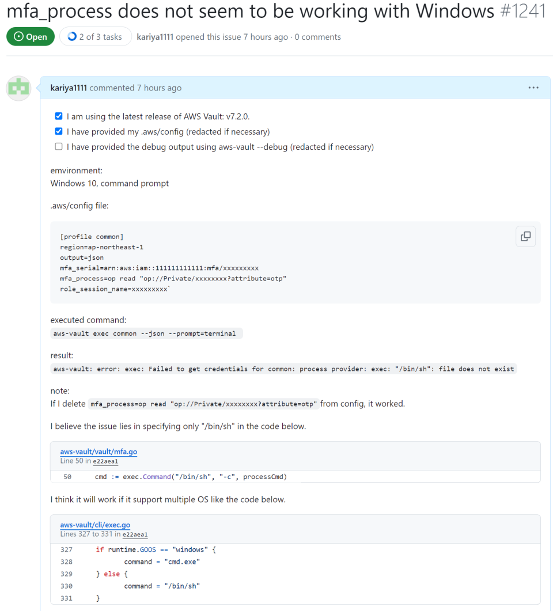Copy the .aws/config code block

tap(525, 236)
